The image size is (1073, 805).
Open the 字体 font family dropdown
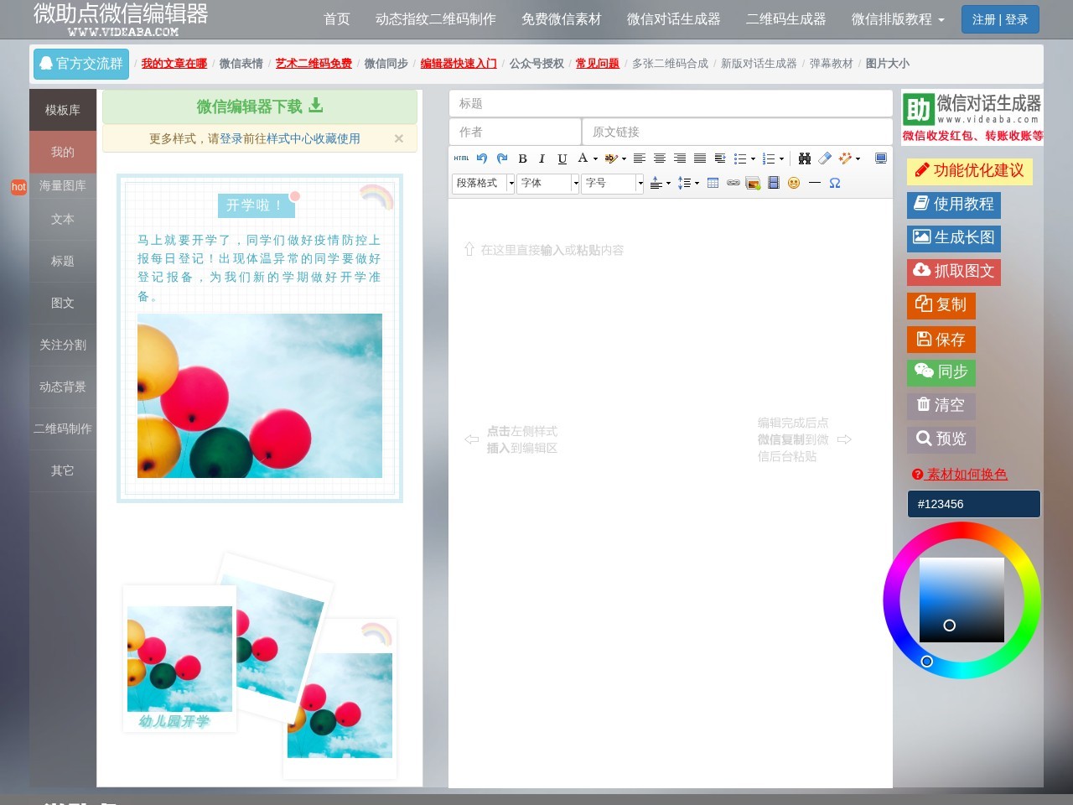tap(548, 183)
